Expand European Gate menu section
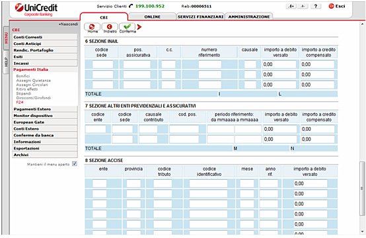 coord(45,122)
